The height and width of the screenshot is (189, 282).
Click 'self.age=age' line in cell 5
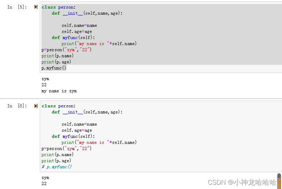click(77, 31)
